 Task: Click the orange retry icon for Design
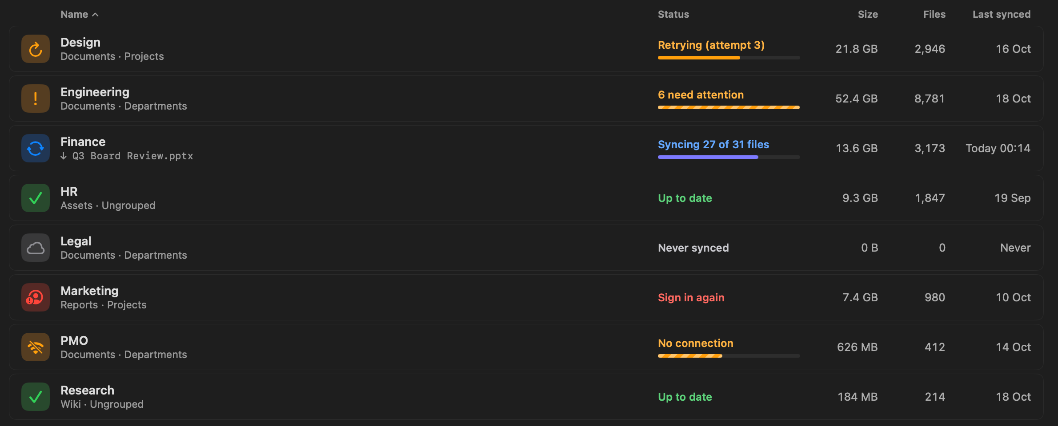click(36, 49)
